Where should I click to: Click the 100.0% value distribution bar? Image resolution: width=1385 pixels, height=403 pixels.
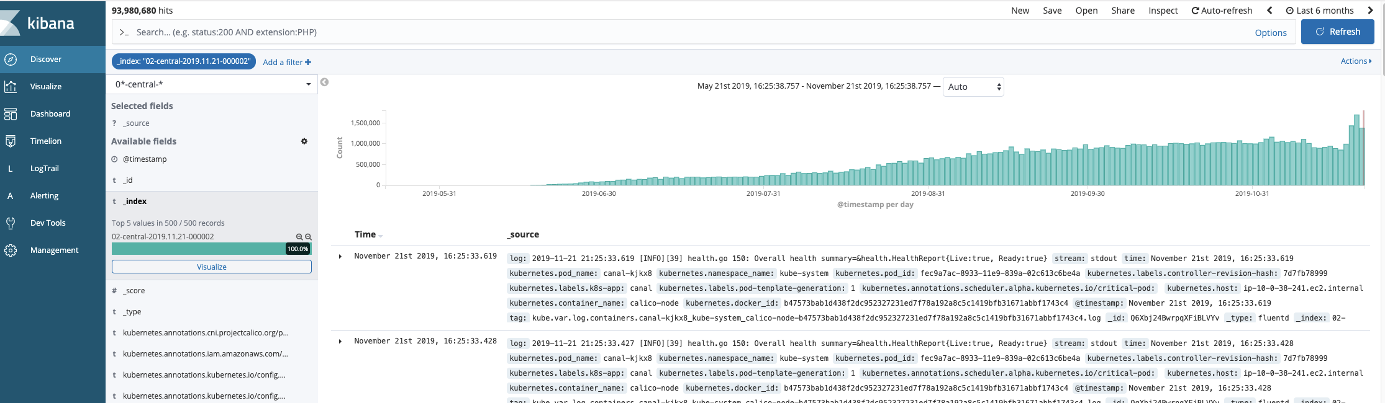pyautogui.click(x=211, y=249)
